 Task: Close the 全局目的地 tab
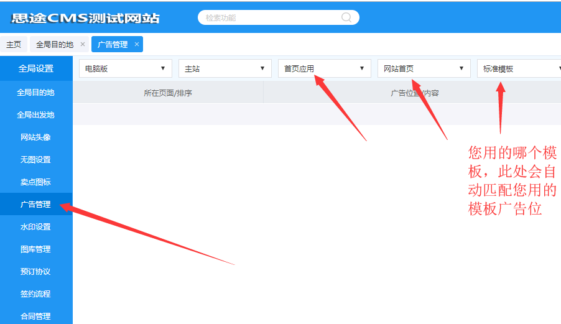(x=83, y=44)
